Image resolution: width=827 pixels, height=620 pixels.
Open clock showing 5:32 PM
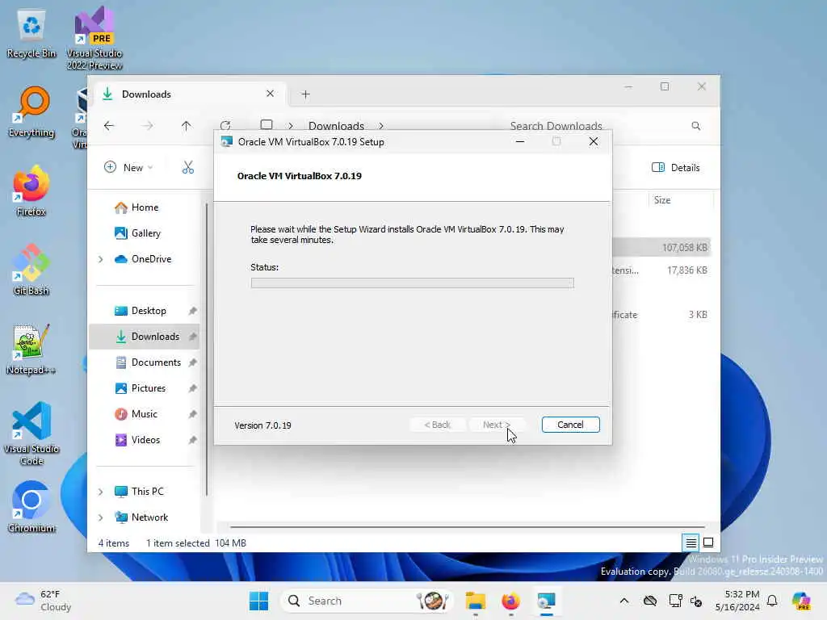(x=738, y=601)
